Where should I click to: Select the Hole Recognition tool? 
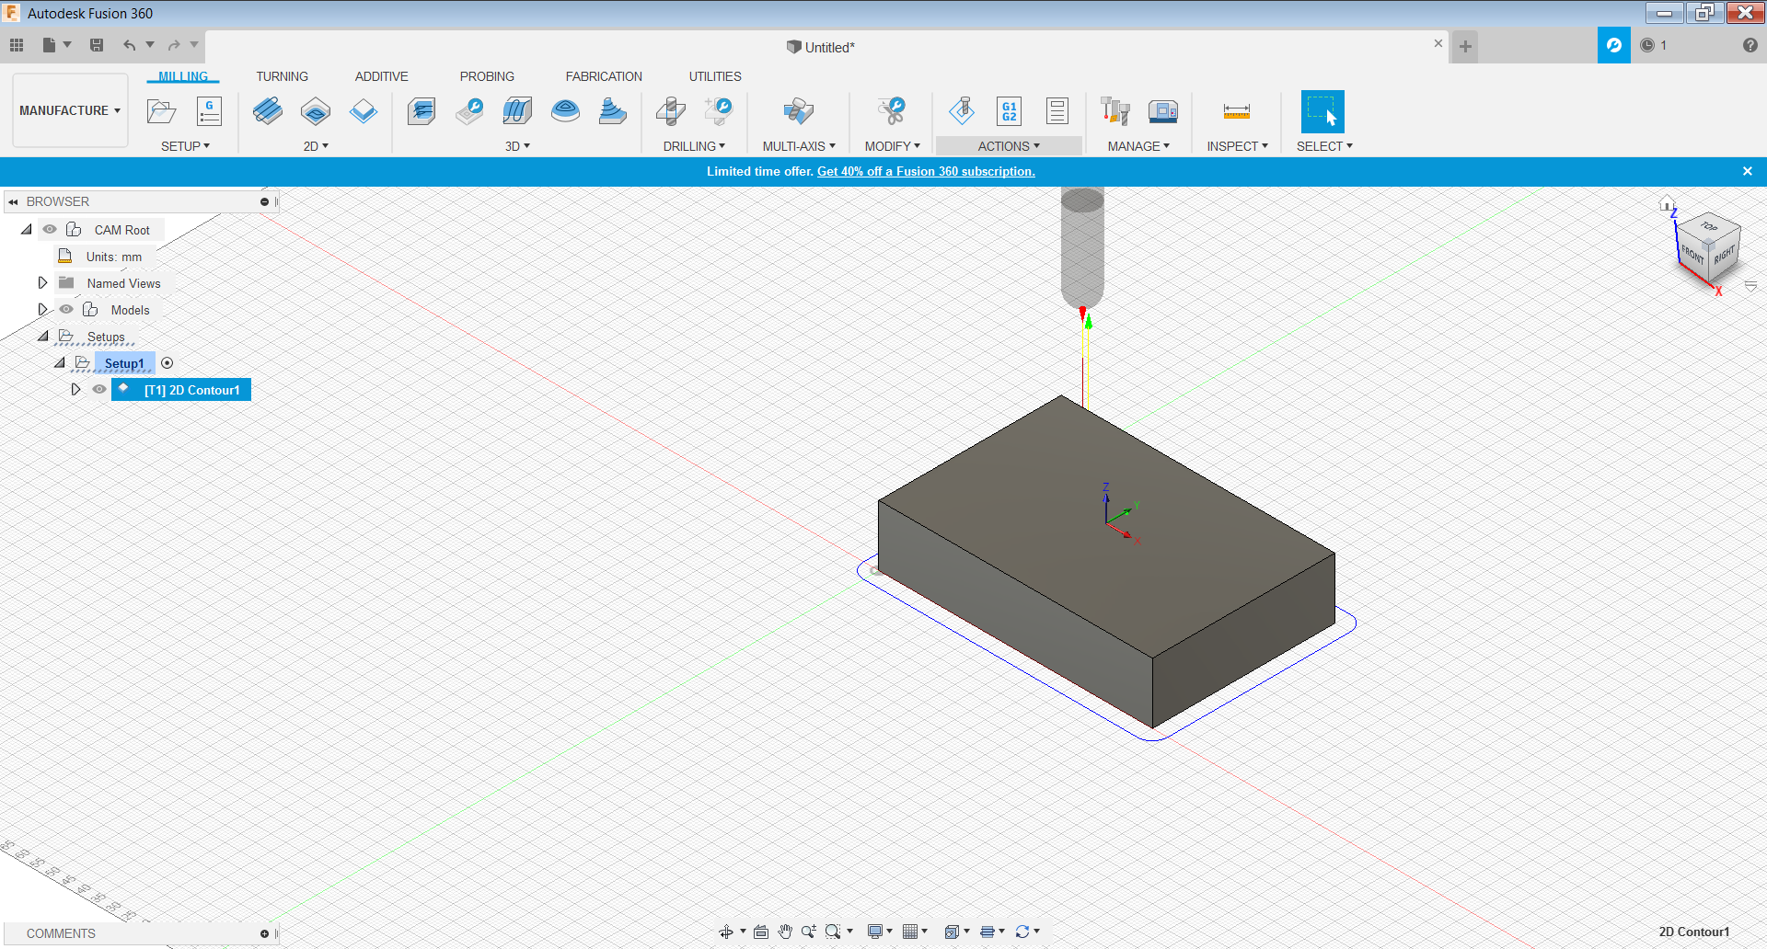tap(719, 111)
